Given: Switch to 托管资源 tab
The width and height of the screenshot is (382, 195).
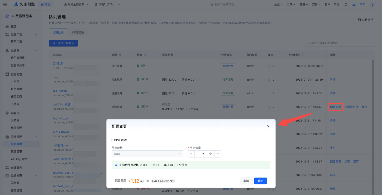Looking at the screenshot, I should (x=78, y=32).
